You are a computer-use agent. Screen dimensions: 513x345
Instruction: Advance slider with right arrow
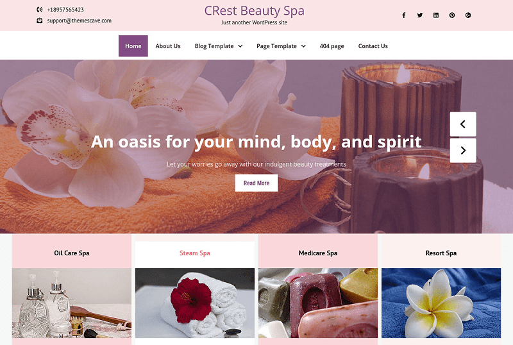[463, 150]
